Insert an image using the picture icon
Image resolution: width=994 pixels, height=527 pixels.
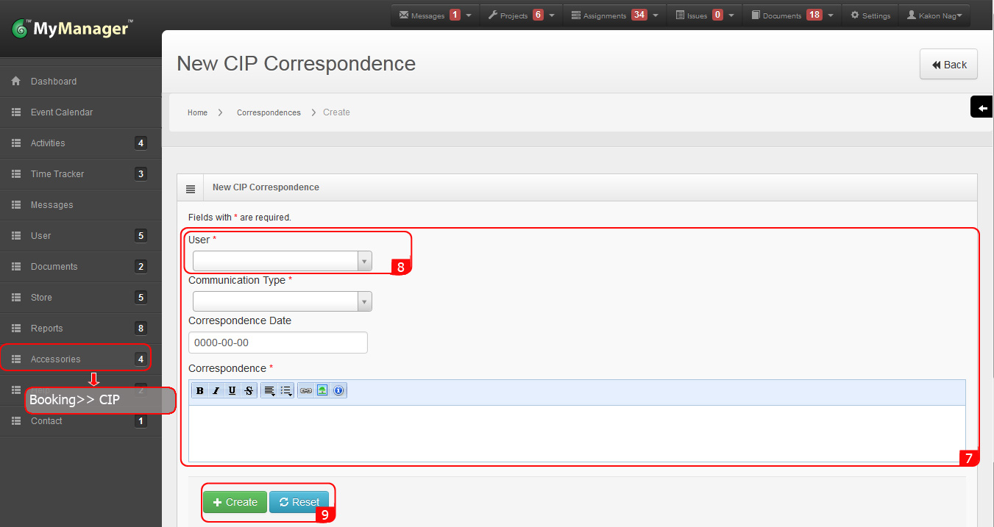322,391
